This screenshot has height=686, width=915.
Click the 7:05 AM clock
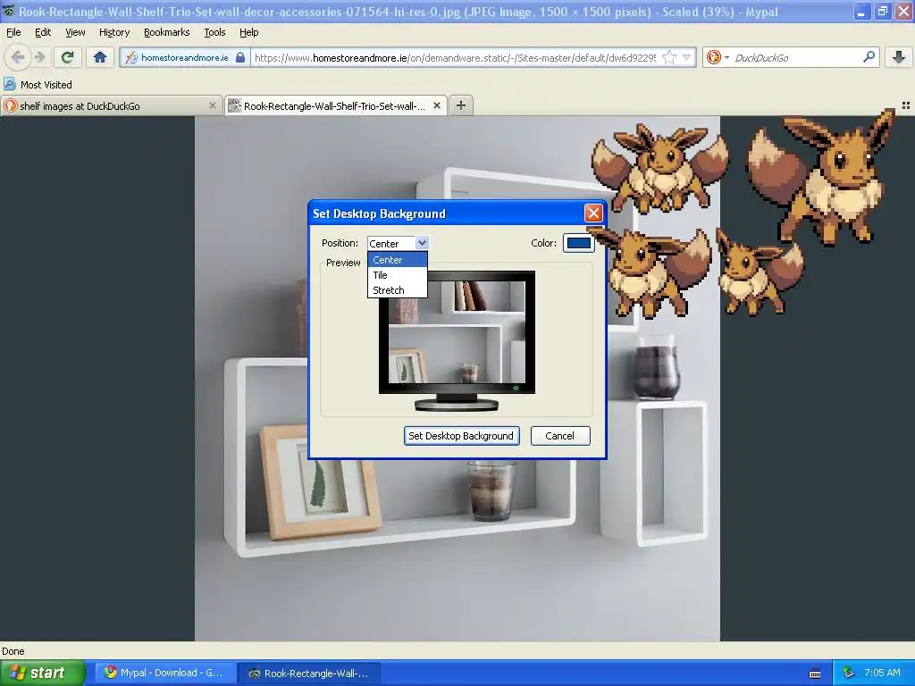click(x=882, y=673)
